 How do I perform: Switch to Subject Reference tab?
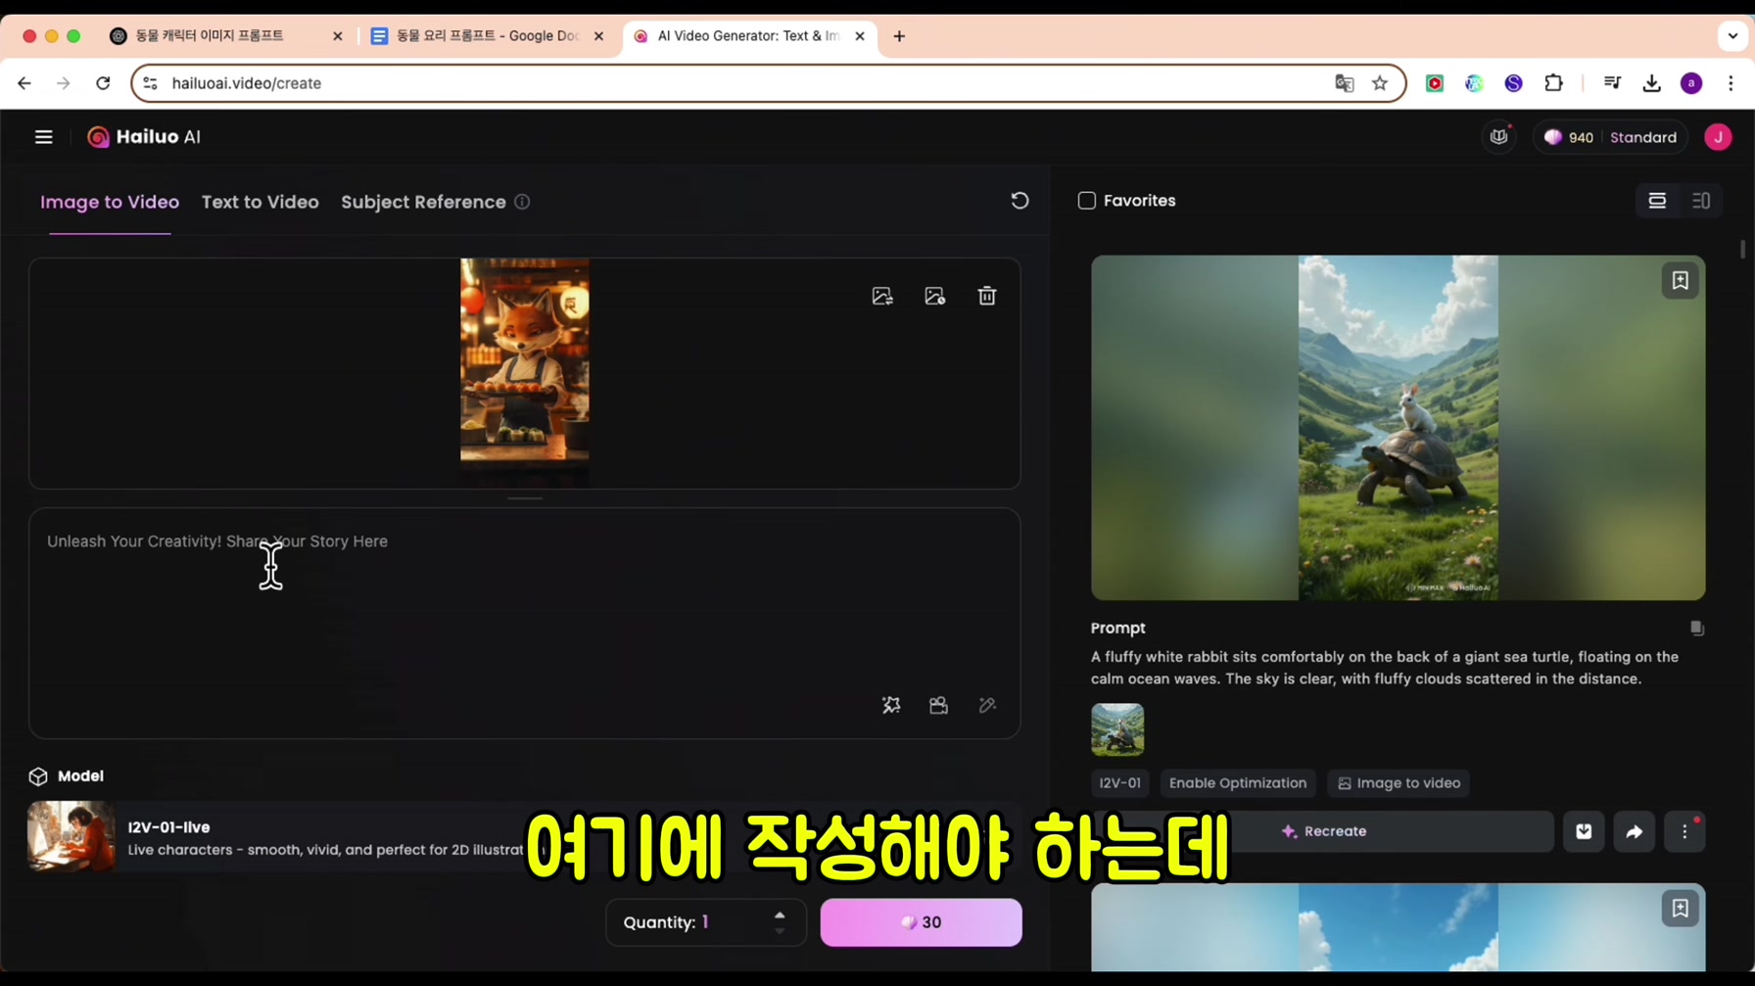coord(423,202)
